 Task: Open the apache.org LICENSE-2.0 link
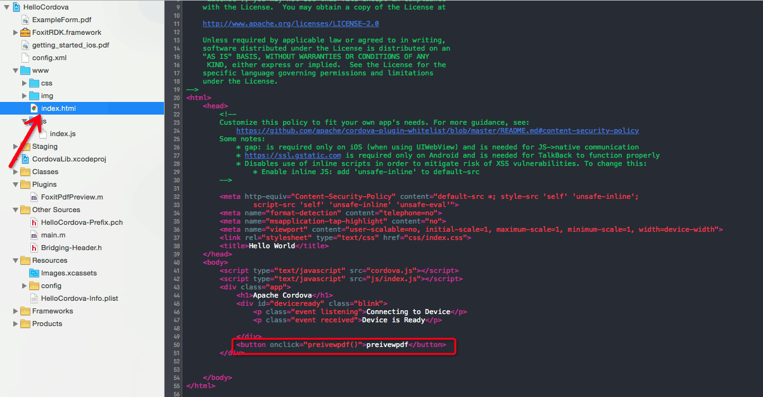291,23
